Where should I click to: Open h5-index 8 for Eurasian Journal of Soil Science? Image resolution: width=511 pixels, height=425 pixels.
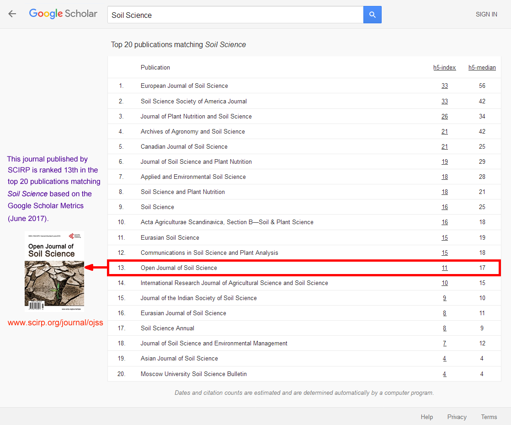445,313
